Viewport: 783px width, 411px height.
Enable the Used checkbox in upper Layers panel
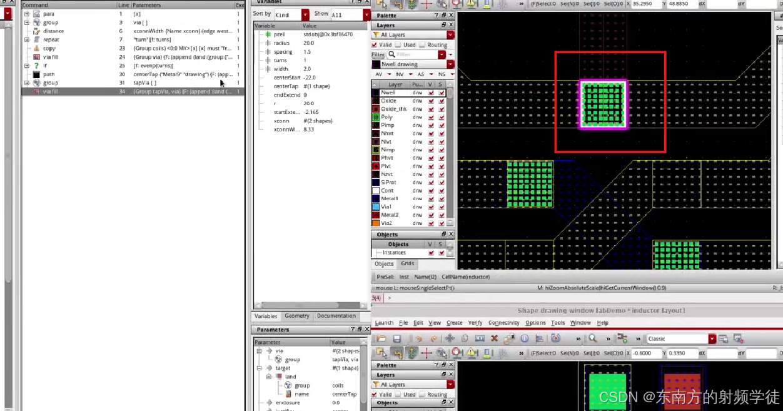click(x=398, y=45)
